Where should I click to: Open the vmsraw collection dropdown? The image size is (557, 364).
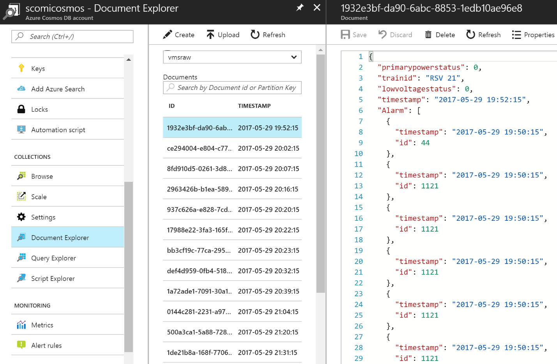(232, 57)
